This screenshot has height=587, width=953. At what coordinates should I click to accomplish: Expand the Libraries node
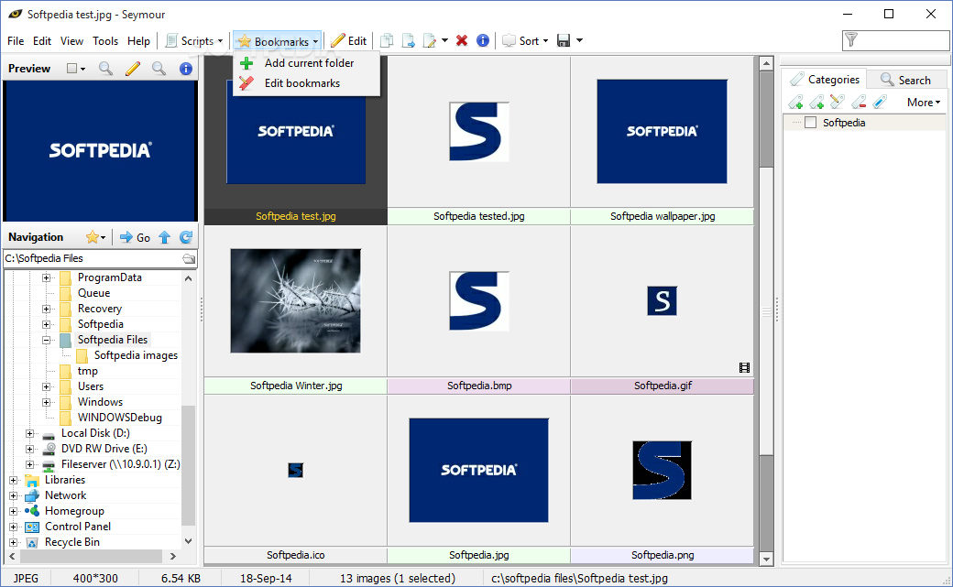(x=14, y=480)
